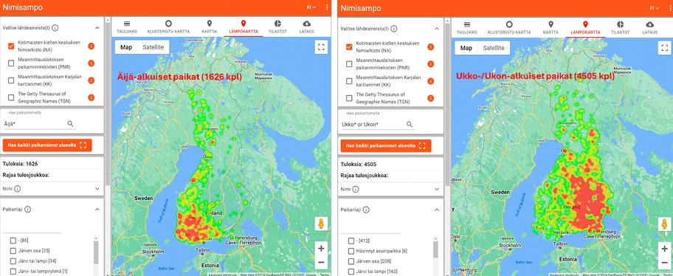This screenshot has height=276, width=673.
Task: Open the three-dot menu in left window header
Action: click(x=327, y=7)
